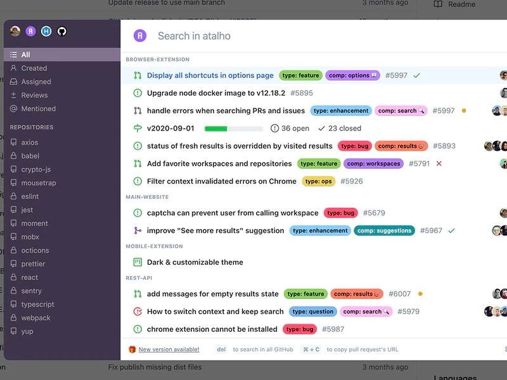This screenshot has height=380, width=507.
Task: Open the user photo avatar in sidebar
Action: click(15, 31)
